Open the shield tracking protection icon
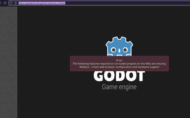This screenshot has height=118, width=190. pos(11,3)
